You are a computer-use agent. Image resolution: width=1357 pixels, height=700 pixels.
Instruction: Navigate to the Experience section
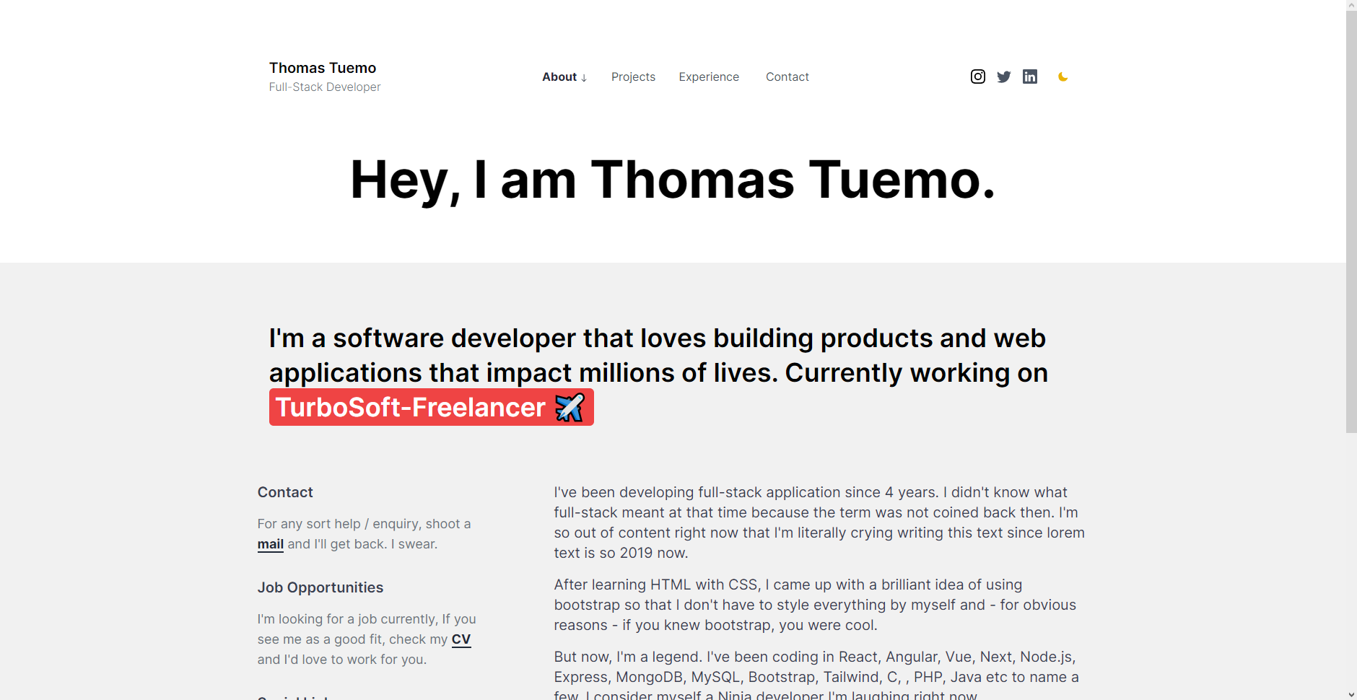(x=709, y=76)
